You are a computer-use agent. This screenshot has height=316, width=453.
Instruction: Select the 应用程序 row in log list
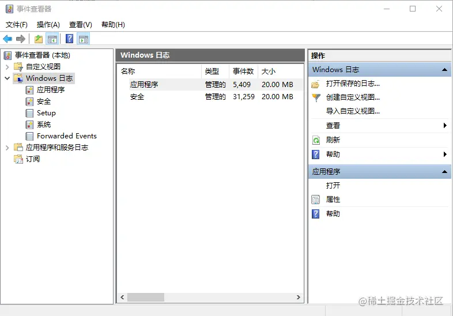point(210,84)
